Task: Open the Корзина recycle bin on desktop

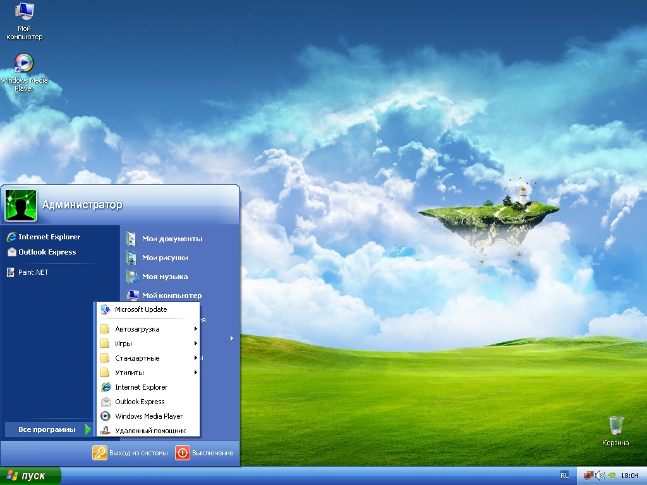Action: [615, 431]
